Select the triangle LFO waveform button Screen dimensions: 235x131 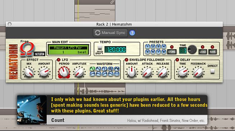click(x=98, y=69)
